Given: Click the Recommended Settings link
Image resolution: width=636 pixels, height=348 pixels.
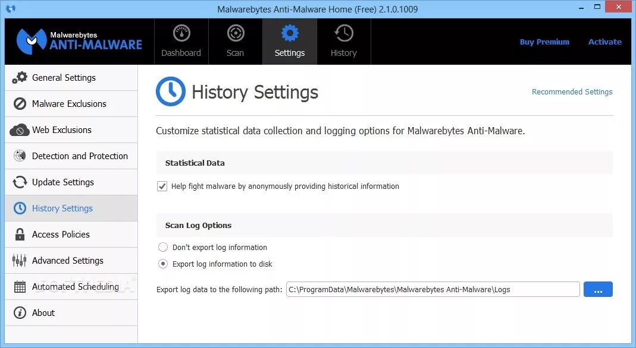Looking at the screenshot, I should (572, 92).
